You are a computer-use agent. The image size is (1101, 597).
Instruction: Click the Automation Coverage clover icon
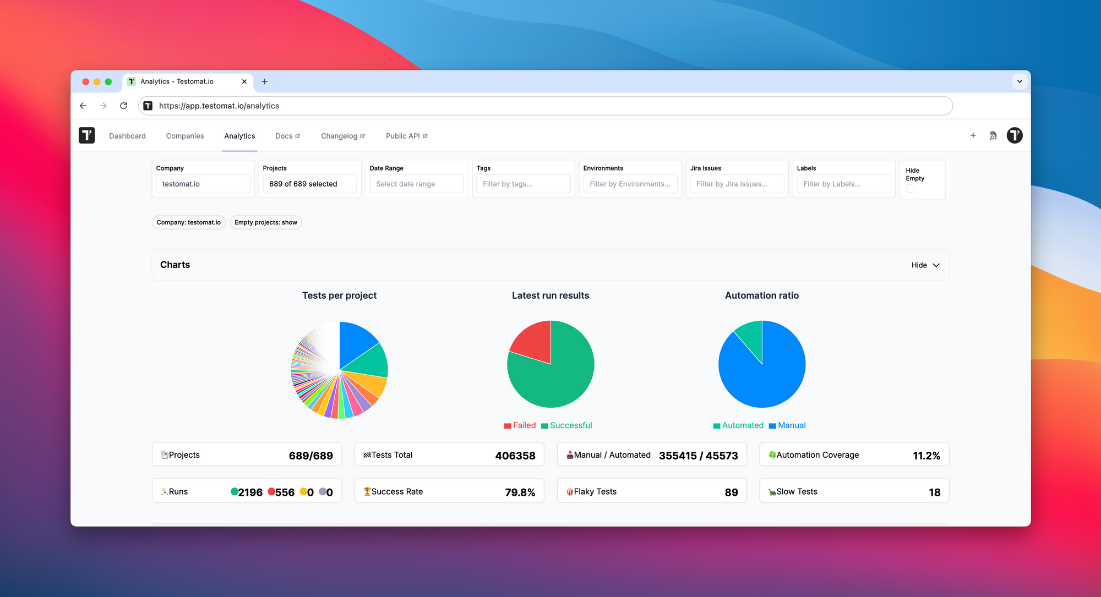pos(772,454)
